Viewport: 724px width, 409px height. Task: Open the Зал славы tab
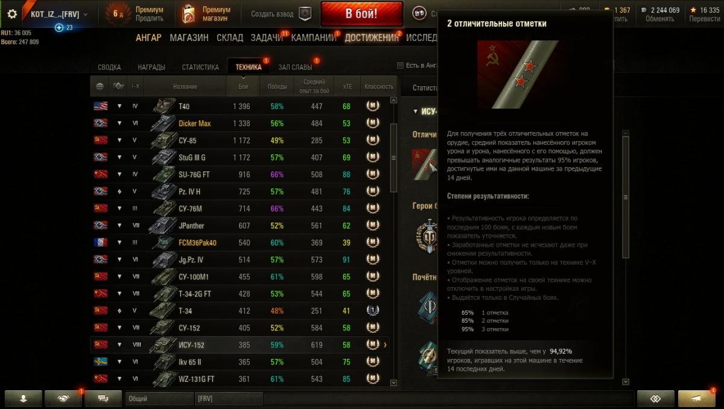click(x=295, y=67)
